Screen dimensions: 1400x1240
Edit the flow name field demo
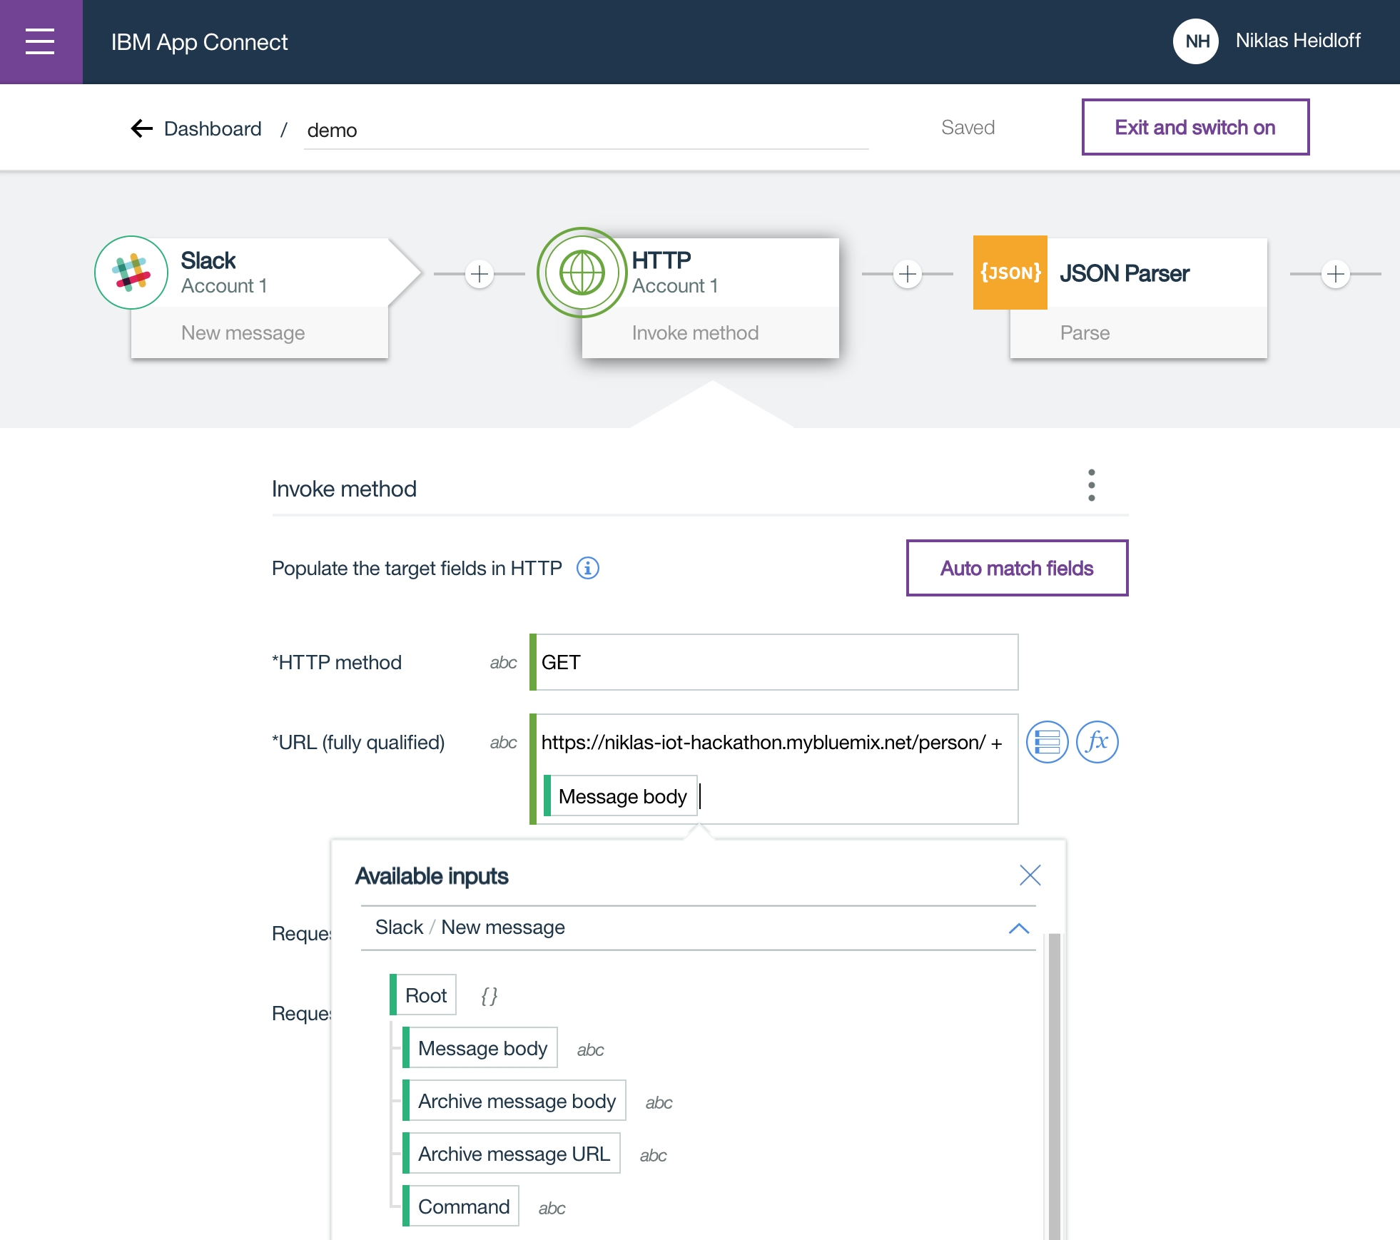click(x=586, y=130)
